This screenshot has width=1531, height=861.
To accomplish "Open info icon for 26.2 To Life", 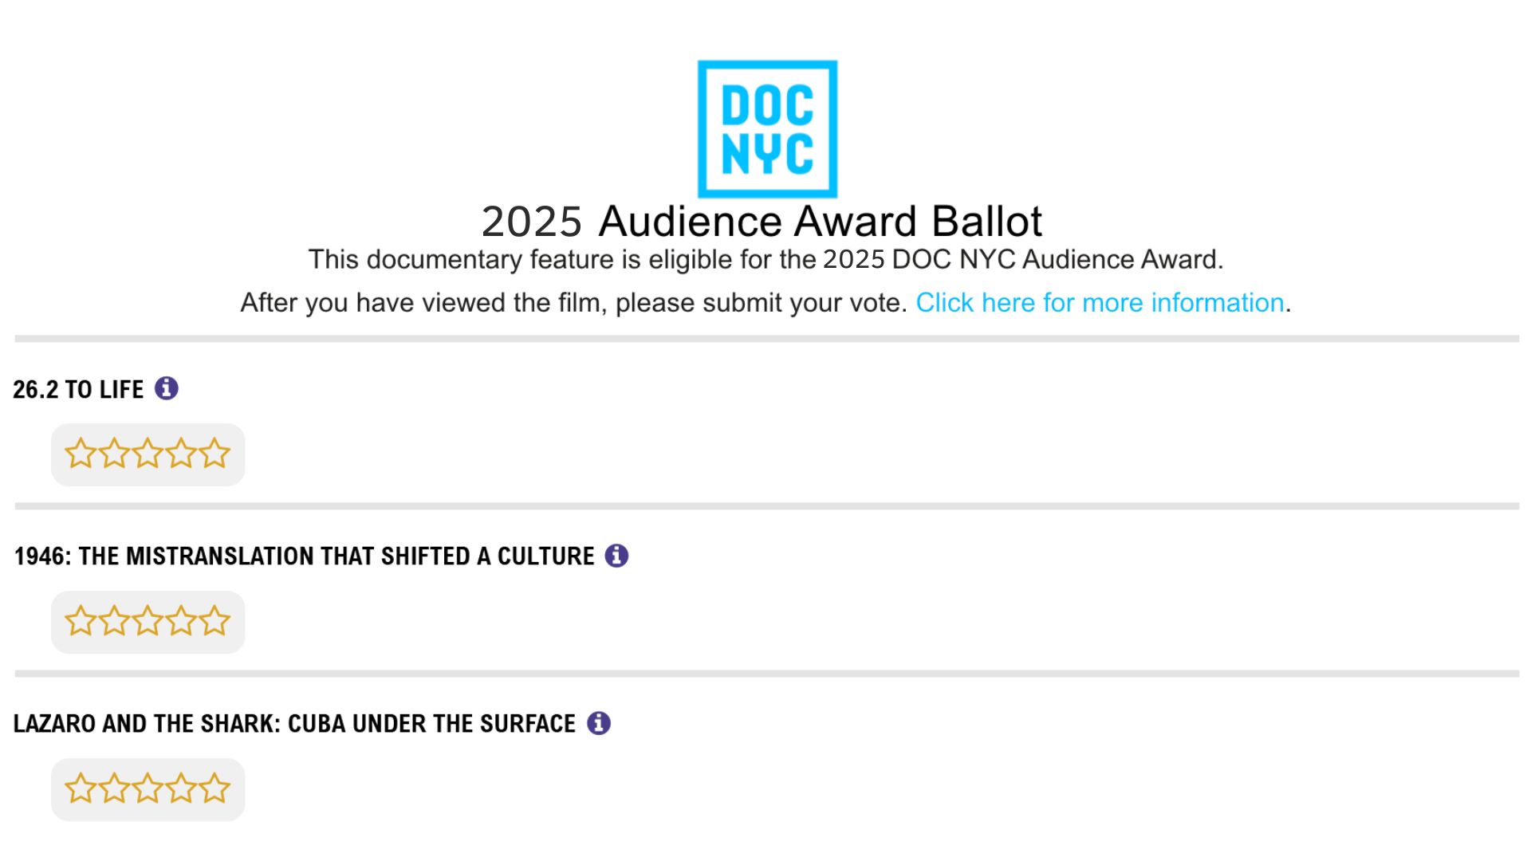I will (166, 388).
